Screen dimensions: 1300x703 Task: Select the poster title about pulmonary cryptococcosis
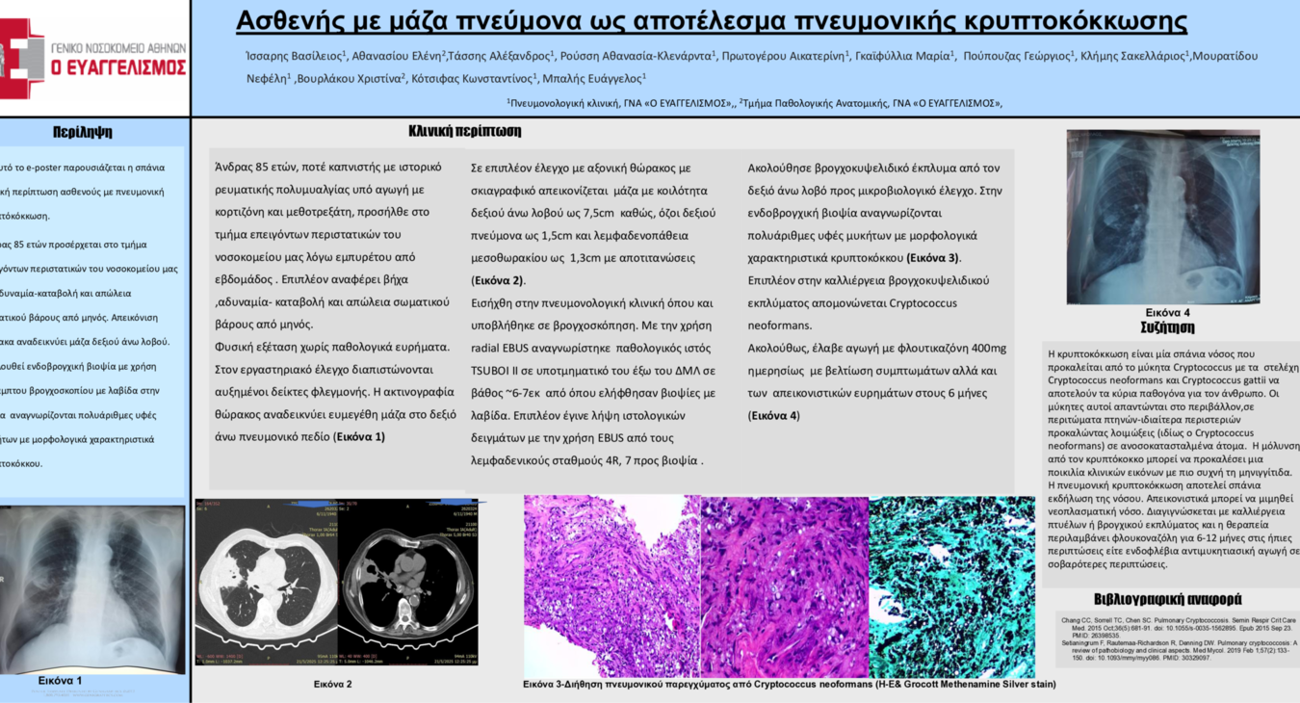[x=711, y=21]
